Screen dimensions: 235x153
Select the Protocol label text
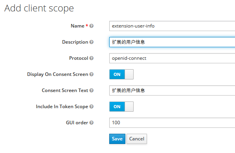coord(79,58)
